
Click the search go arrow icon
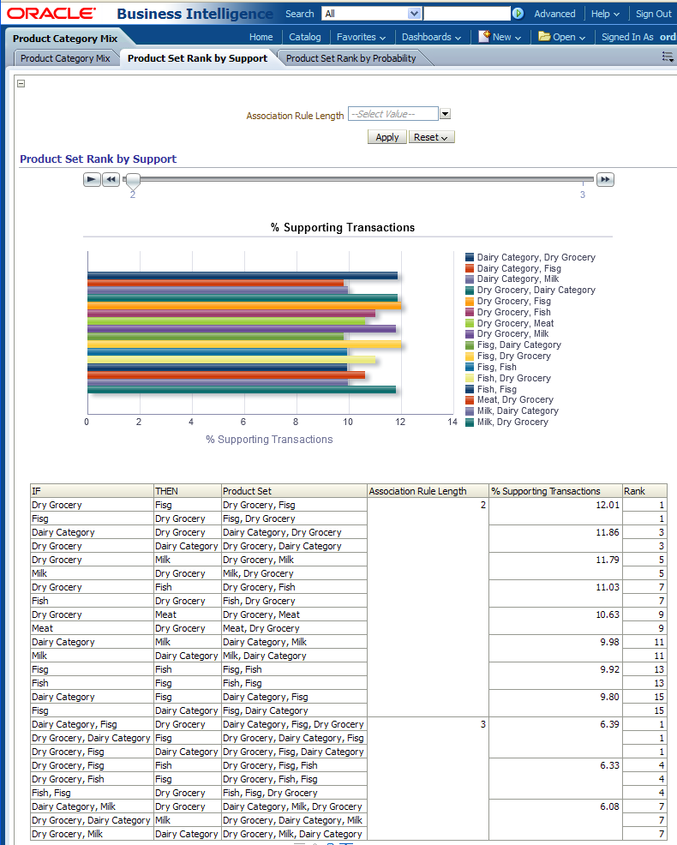click(x=518, y=14)
